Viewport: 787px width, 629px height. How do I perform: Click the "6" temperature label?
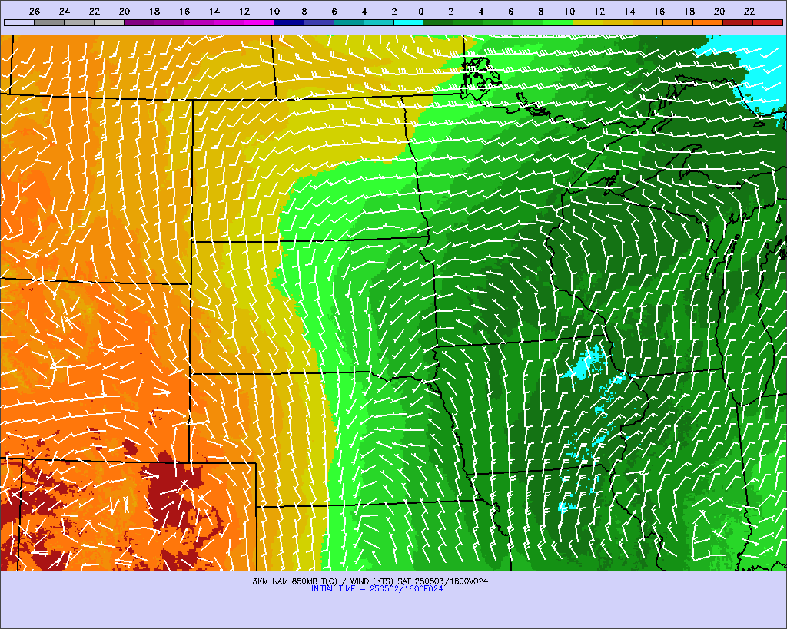pos(511,11)
